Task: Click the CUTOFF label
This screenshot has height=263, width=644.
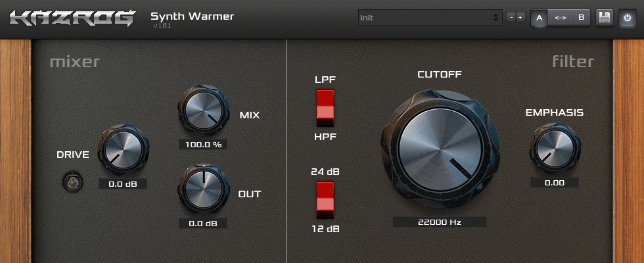Action: (440, 74)
